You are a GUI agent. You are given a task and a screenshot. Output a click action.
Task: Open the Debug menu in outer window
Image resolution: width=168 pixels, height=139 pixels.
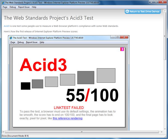(13, 7)
